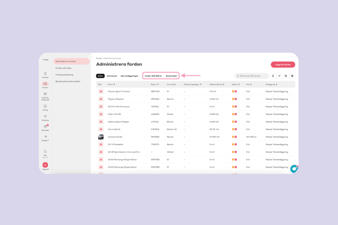This screenshot has height=225, width=338.
Task: Open the Insikter sidebar icon
Action: pyautogui.click(x=45, y=74)
